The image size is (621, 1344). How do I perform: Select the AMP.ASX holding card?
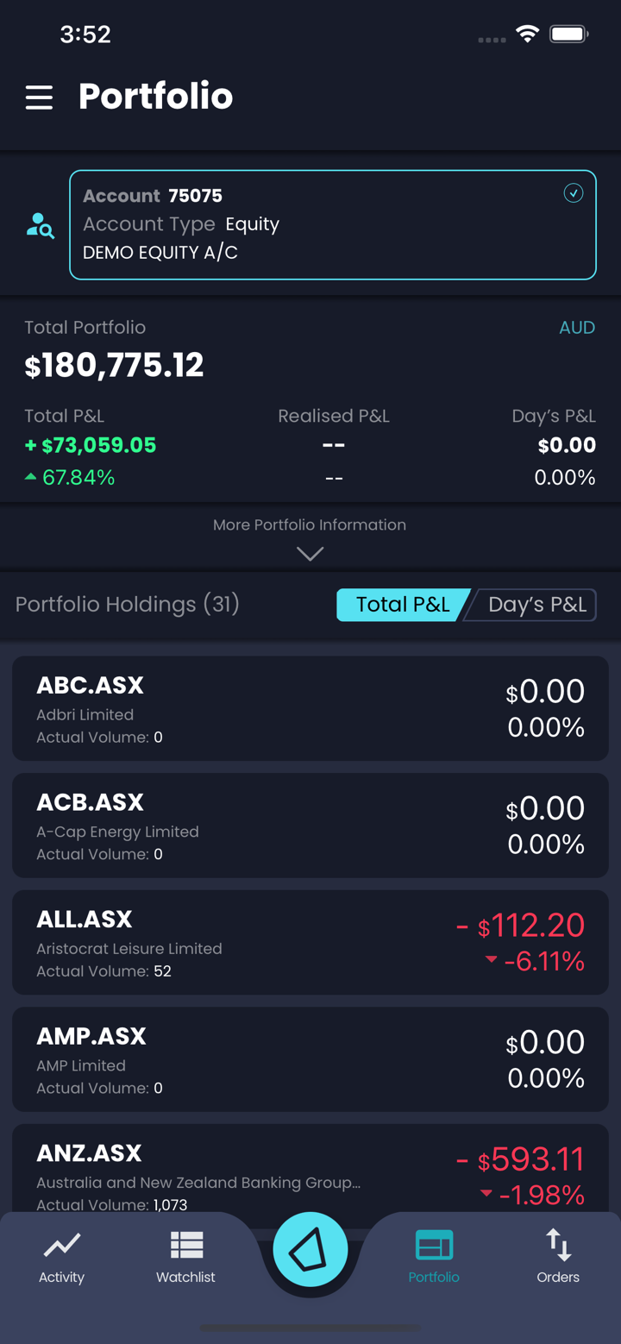pos(310,1059)
